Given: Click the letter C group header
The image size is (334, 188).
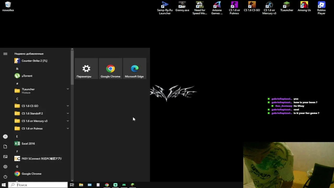Looking at the screenshot, I should tap(17, 99).
